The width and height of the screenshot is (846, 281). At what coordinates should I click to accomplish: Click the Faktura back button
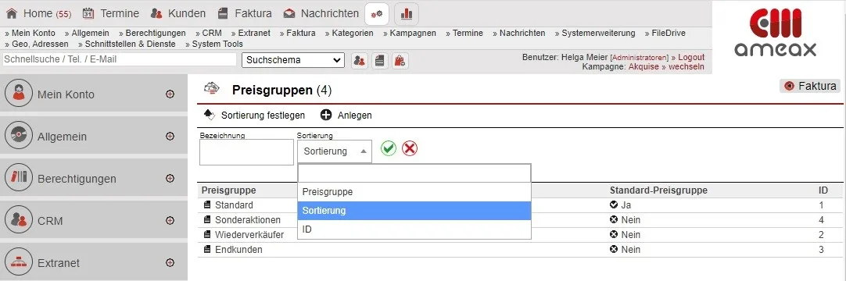[x=810, y=86]
